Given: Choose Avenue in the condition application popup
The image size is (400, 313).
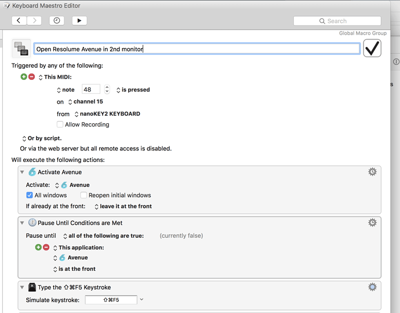Looking at the screenshot, I should pos(71,257).
